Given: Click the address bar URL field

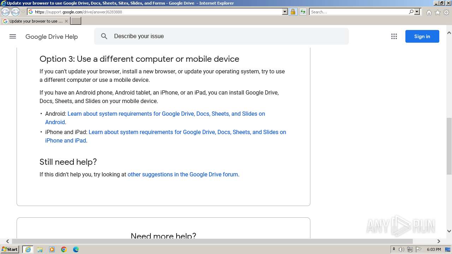Looking at the screenshot, I should 155,12.
